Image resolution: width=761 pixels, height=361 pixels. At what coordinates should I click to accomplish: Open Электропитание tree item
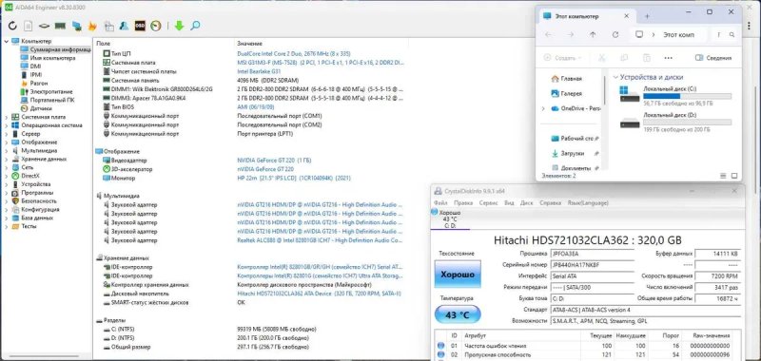[51, 91]
